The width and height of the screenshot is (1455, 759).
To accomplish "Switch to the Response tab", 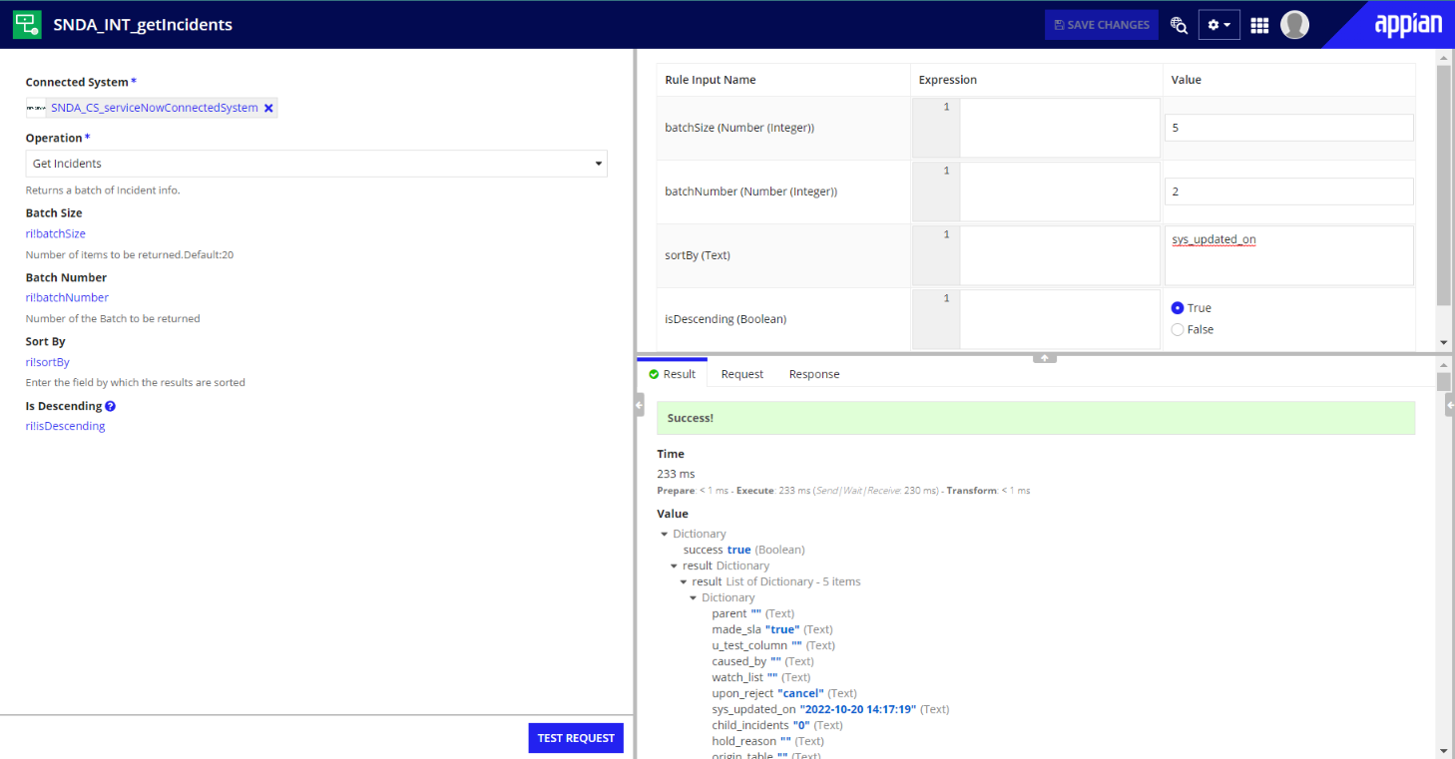I will pyautogui.click(x=814, y=374).
